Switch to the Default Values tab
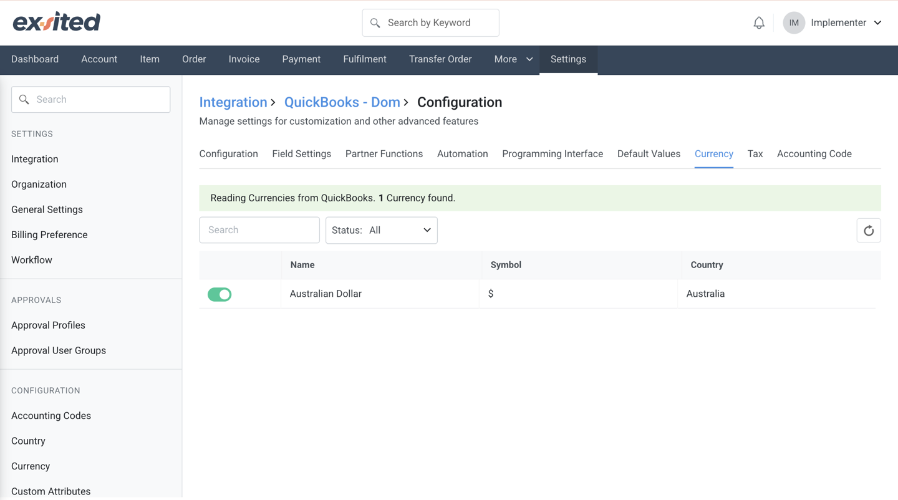898x500 pixels. (x=649, y=154)
